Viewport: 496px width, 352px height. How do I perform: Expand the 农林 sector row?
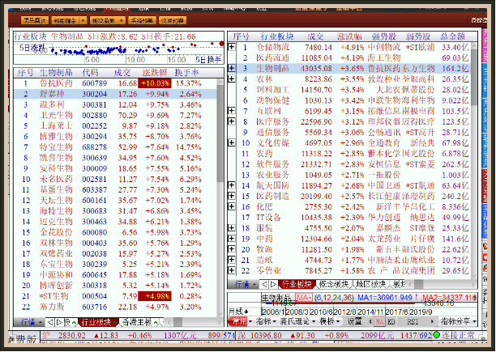tap(232, 78)
